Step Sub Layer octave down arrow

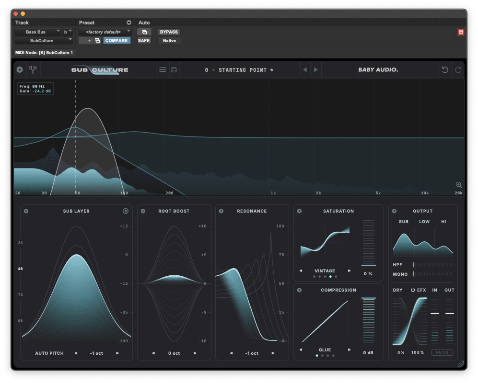point(76,353)
